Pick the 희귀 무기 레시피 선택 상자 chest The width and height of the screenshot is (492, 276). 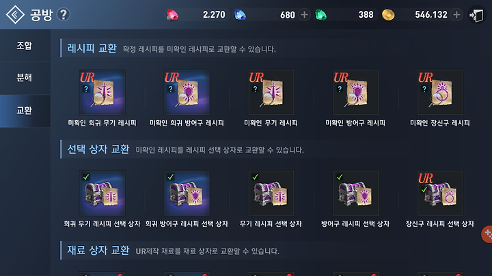(x=102, y=193)
